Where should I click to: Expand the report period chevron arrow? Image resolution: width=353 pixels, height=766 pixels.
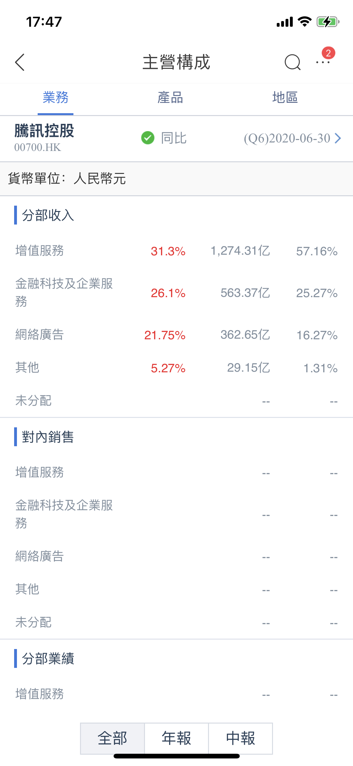[x=338, y=138]
